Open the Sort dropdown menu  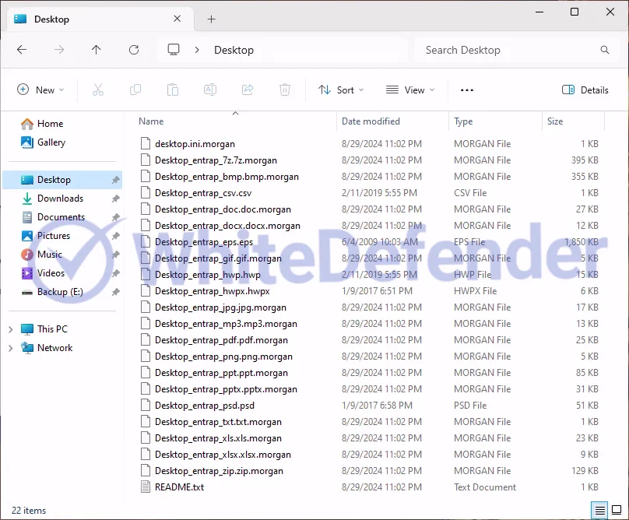[341, 90]
